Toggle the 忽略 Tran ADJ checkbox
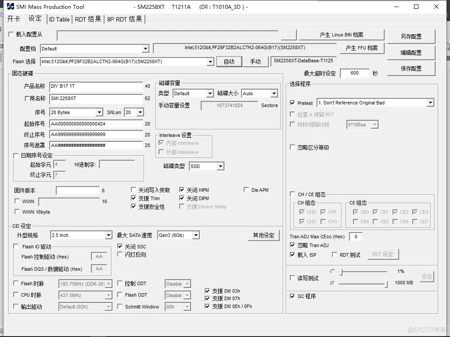Image resolution: width=450 pixels, height=337 pixels. pos(292,245)
